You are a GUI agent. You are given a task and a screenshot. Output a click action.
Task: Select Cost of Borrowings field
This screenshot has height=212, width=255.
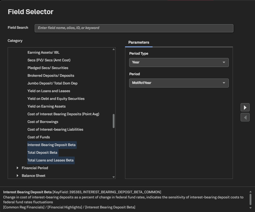43,122
